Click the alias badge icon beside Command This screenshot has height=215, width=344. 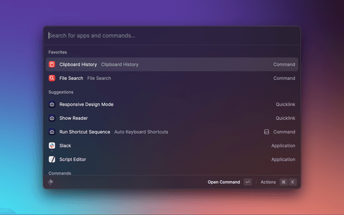click(266, 132)
